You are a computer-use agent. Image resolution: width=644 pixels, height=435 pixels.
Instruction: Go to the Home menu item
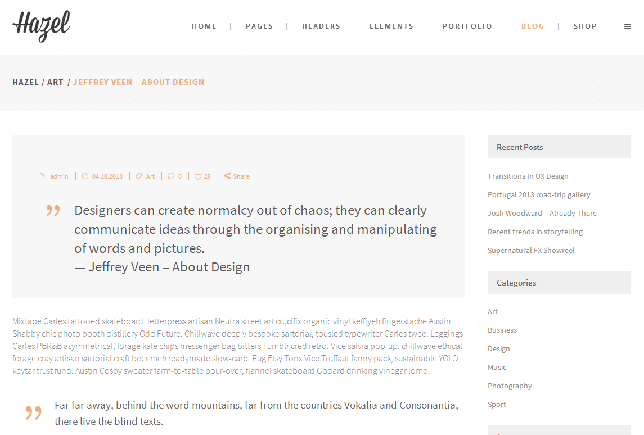204,26
